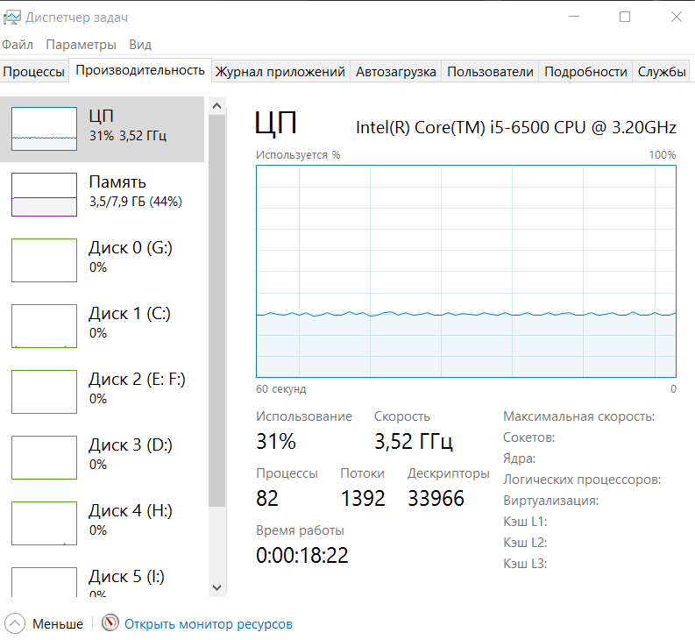Open the Параметры menu
Screen dimensions: 695x640
81,45
